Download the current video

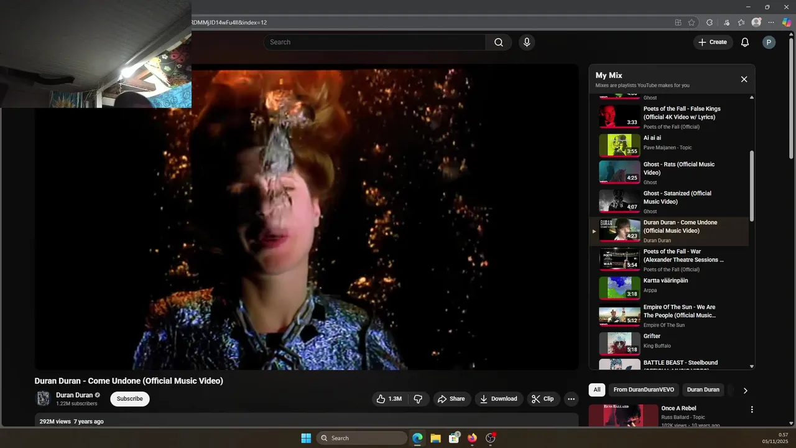[499, 399]
